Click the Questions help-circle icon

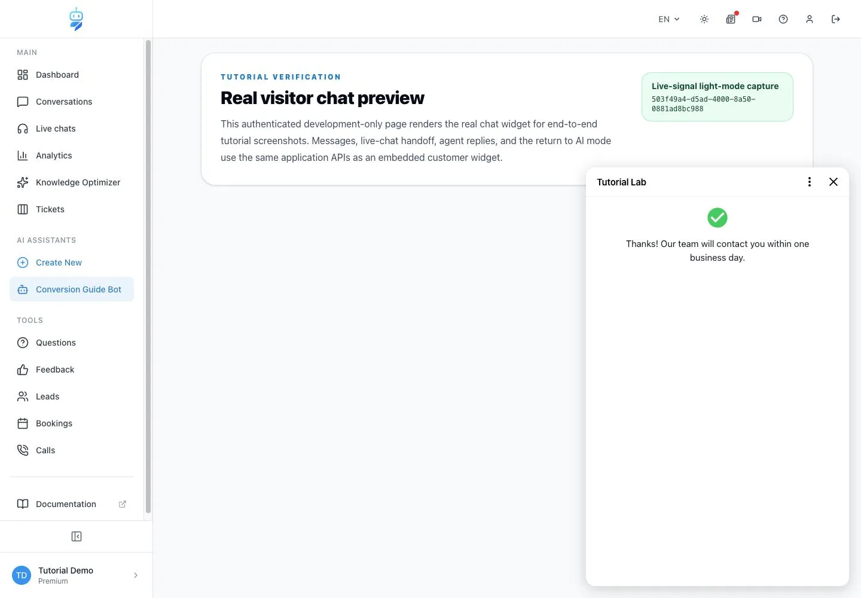[23, 343]
